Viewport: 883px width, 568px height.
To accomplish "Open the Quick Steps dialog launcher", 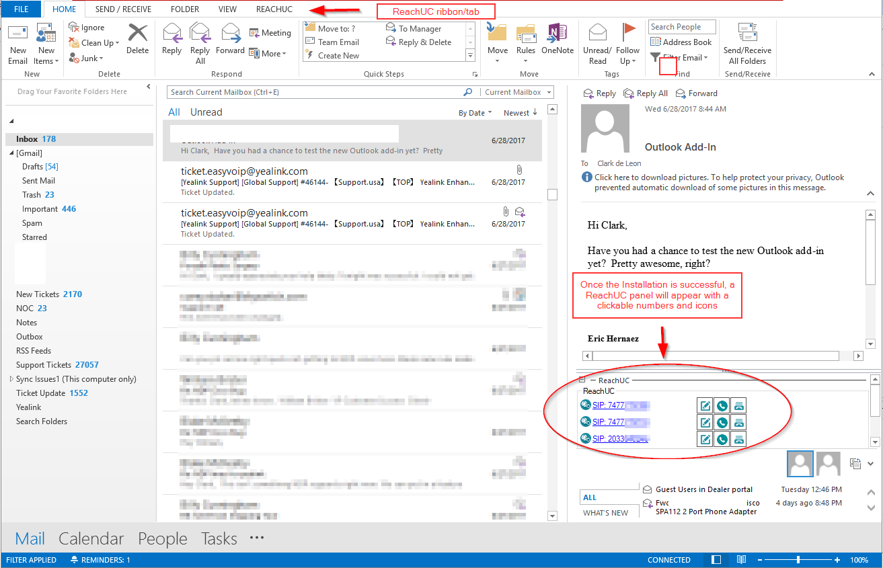I will point(475,74).
